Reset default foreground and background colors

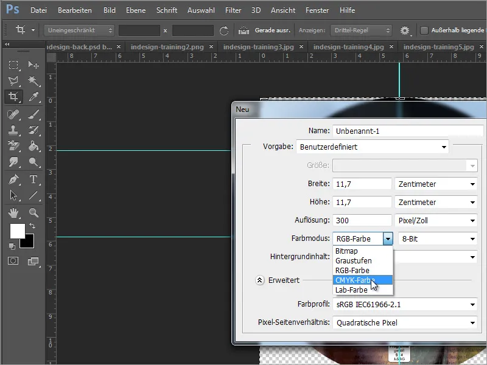click(x=12, y=246)
